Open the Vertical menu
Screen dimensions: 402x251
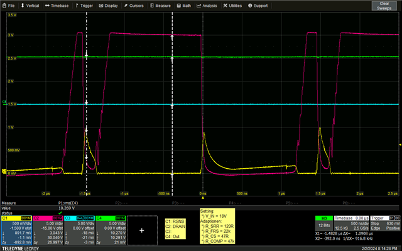coord(30,5)
